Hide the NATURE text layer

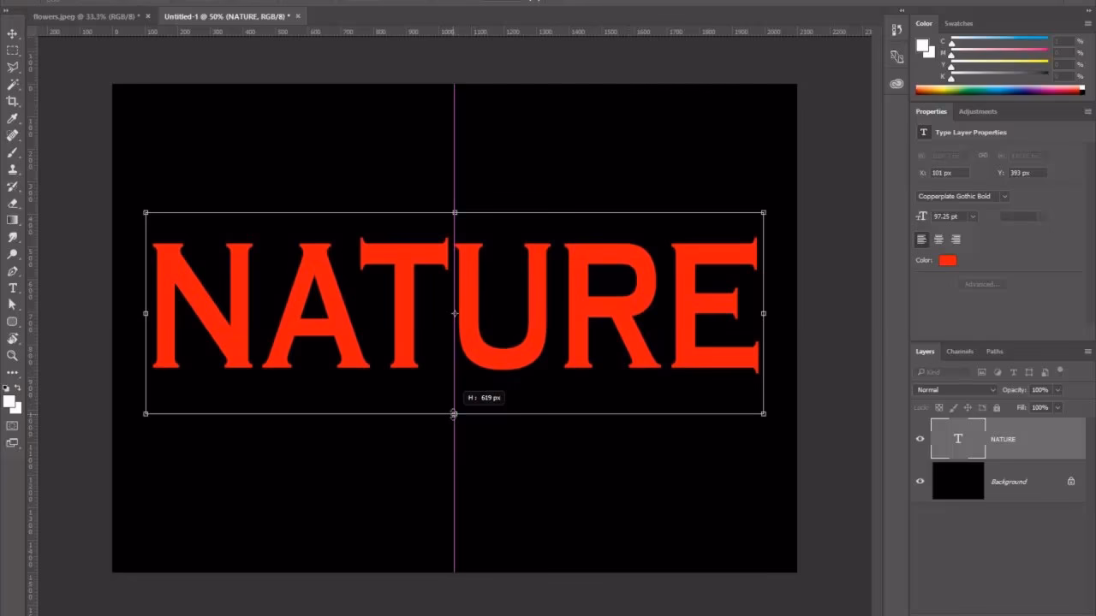[920, 439]
